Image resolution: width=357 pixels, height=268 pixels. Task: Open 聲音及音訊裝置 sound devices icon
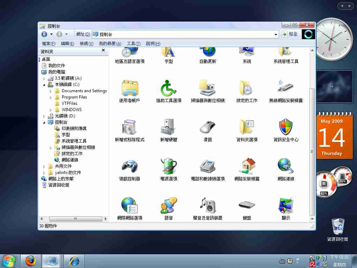208,205
